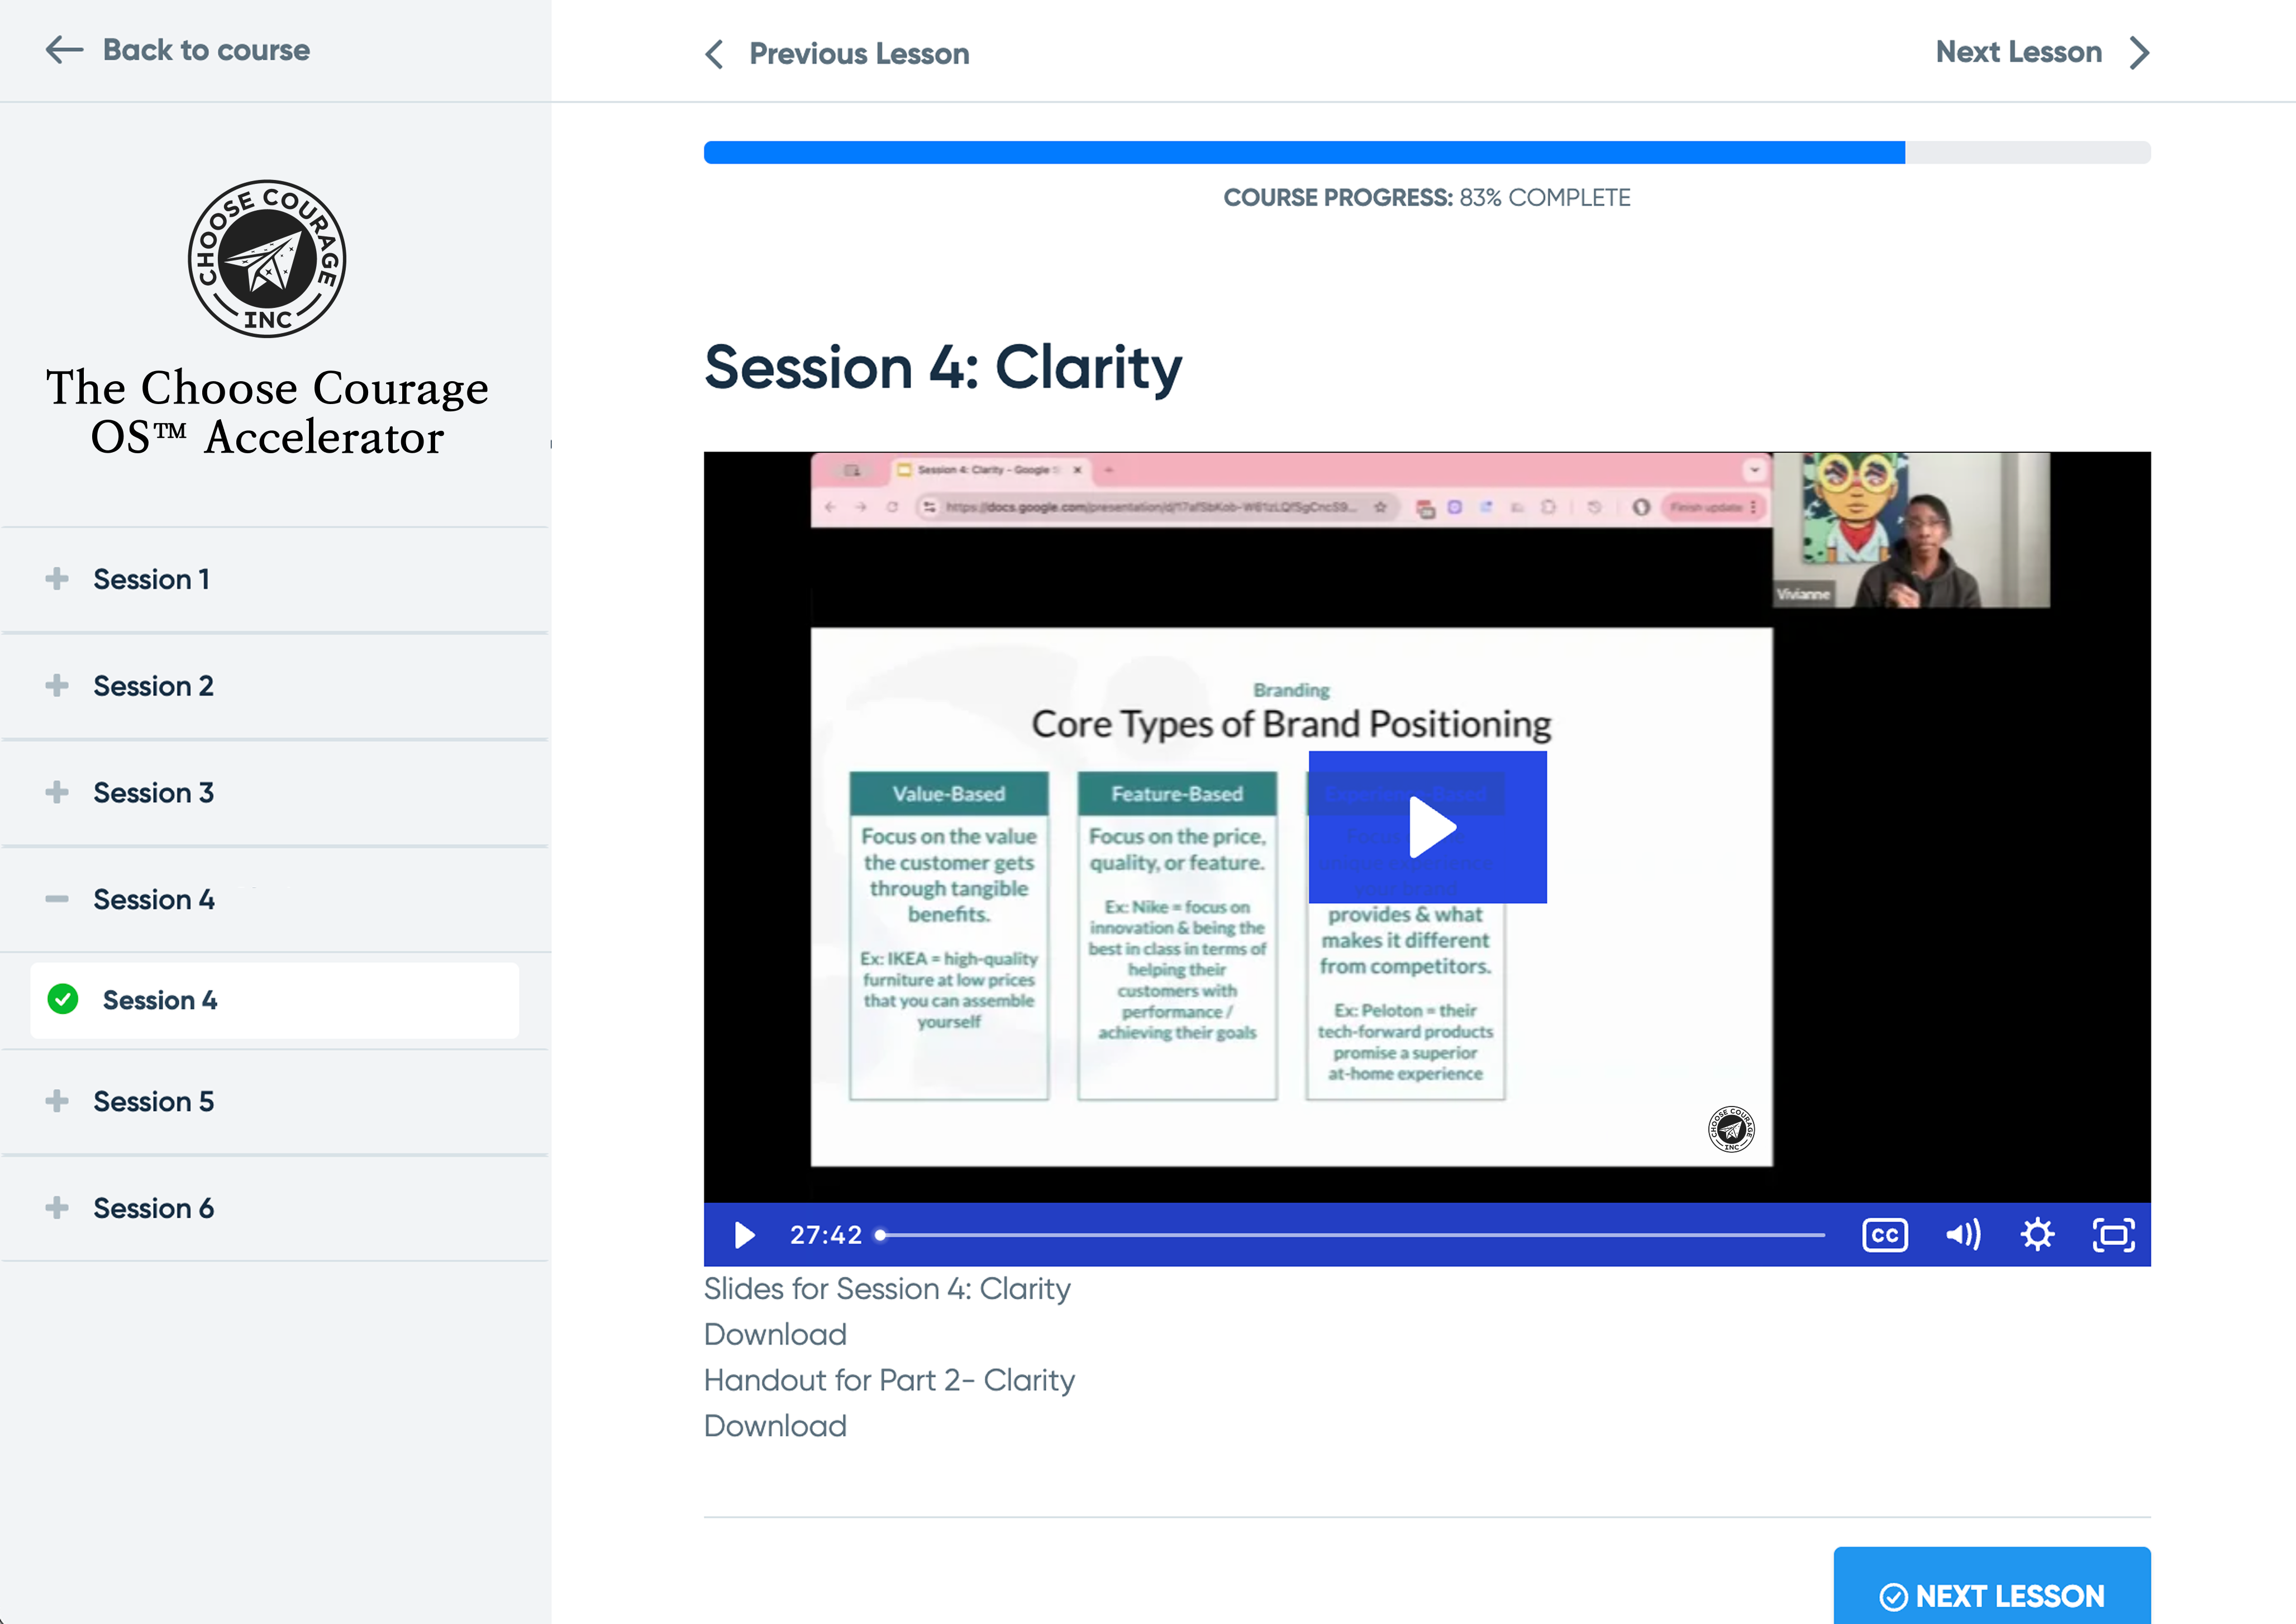
Task: Go to Next Lesson text link at top
Action: (2018, 51)
